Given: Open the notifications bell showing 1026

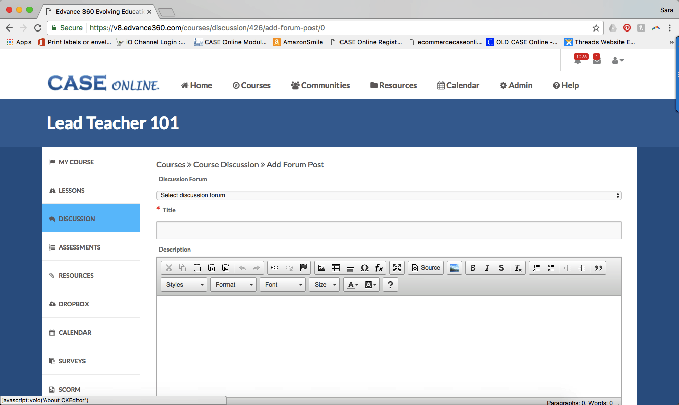Looking at the screenshot, I should pyautogui.click(x=577, y=61).
